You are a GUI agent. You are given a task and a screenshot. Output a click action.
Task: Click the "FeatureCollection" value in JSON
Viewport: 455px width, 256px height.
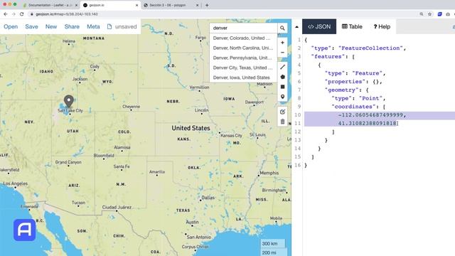pyautogui.click(x=370, y=48)
